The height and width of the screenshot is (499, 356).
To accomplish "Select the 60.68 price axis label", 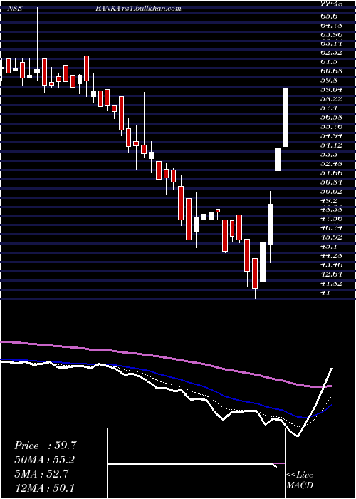I will point(333,71).
